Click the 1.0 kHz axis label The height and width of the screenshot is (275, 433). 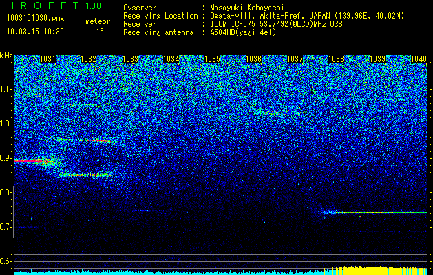point(6,124)
